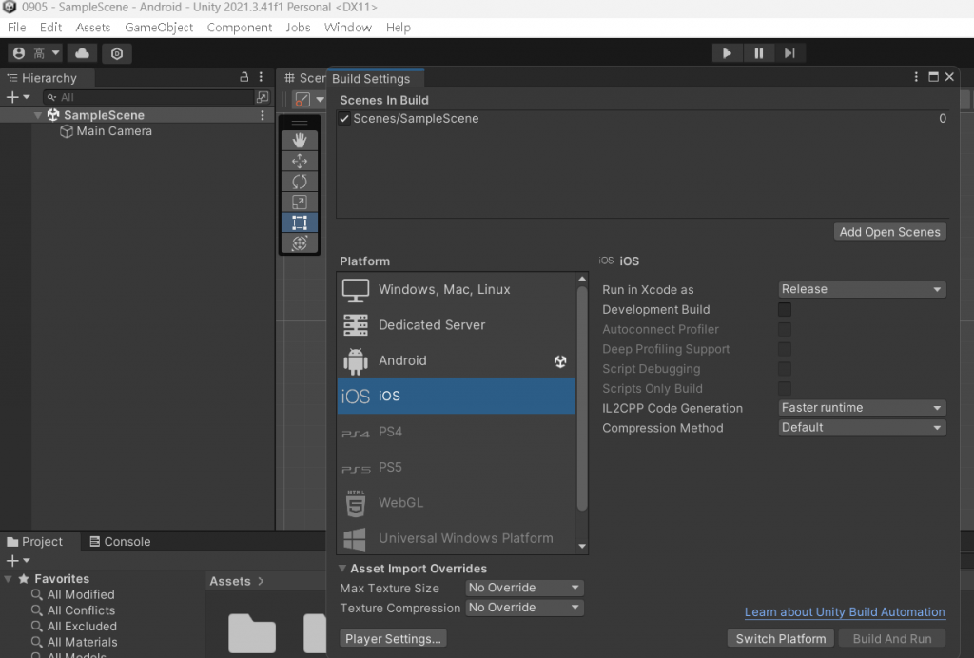
Task: Toggle Autoconnect Profiler checkbox
Action: click(785, 329)
